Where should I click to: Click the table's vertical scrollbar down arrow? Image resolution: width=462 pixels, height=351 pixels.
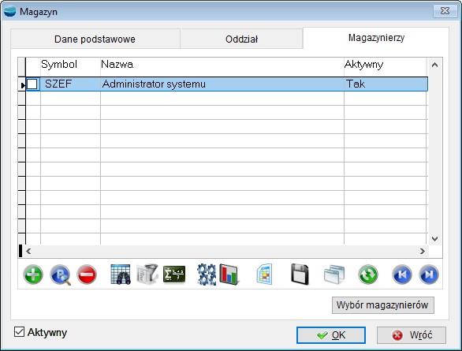(434, 238)
